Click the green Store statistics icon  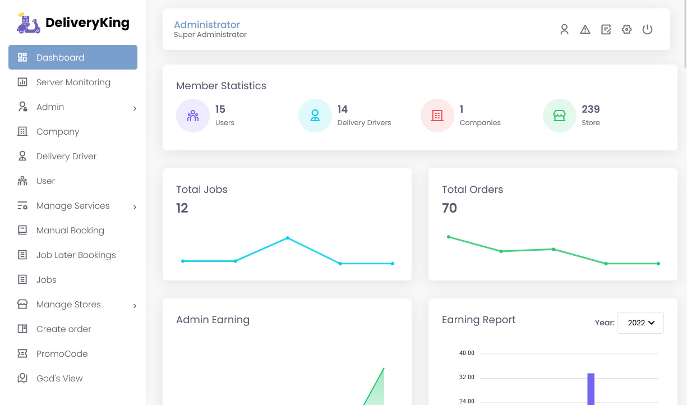(x=559, y=116)
